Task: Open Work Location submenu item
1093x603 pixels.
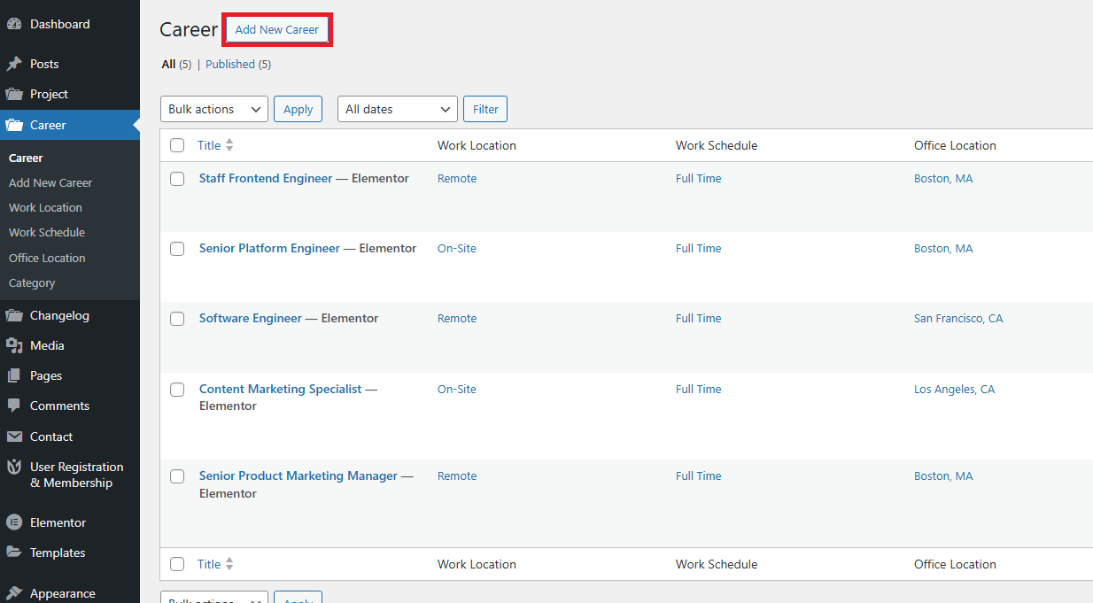Action: (45, 207)
